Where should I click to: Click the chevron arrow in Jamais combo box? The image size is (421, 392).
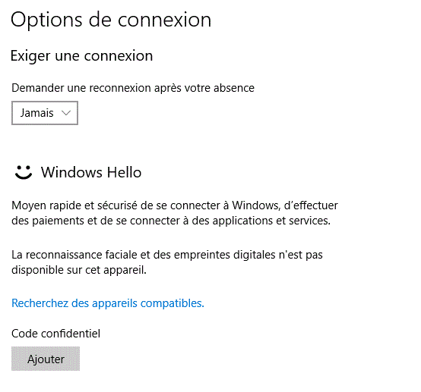click(x=66, y=113)
